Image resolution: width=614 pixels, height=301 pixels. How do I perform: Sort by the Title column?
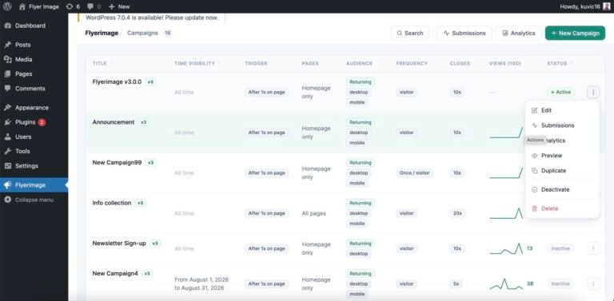click(102, 63)
